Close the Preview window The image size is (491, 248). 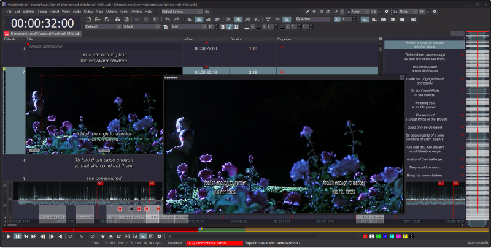click(402, 77)
